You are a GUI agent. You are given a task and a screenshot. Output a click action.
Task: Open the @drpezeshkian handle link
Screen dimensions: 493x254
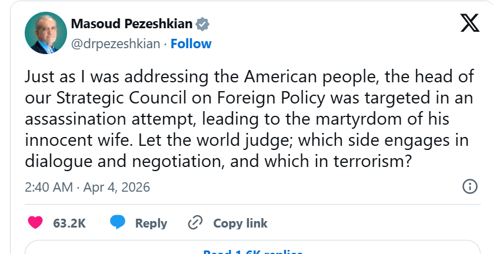[x=115, y=44]
